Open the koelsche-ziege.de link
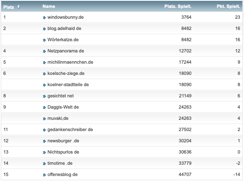The height and width of the screenshot is (181, 244). tap(66, 73)
